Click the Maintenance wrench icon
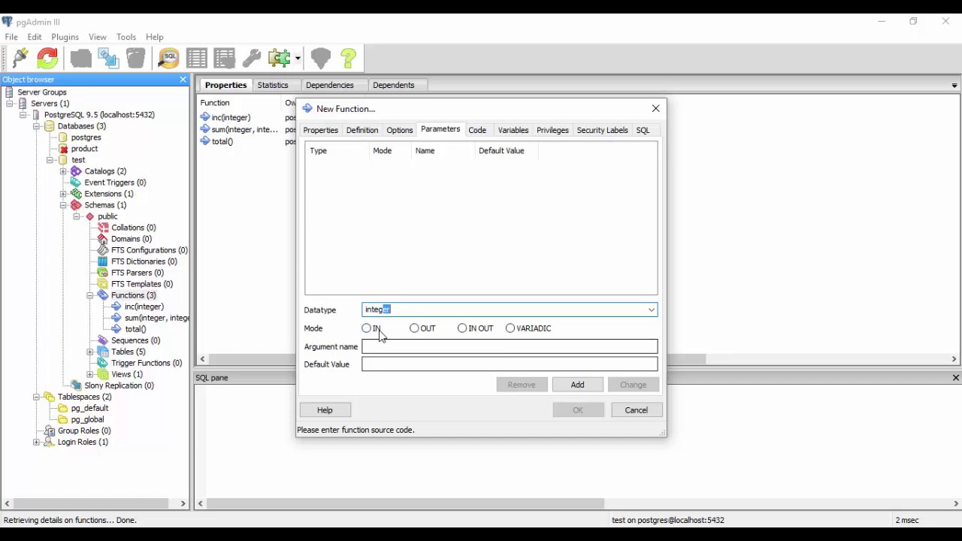 pyautogui.click(x=252, y=58)
